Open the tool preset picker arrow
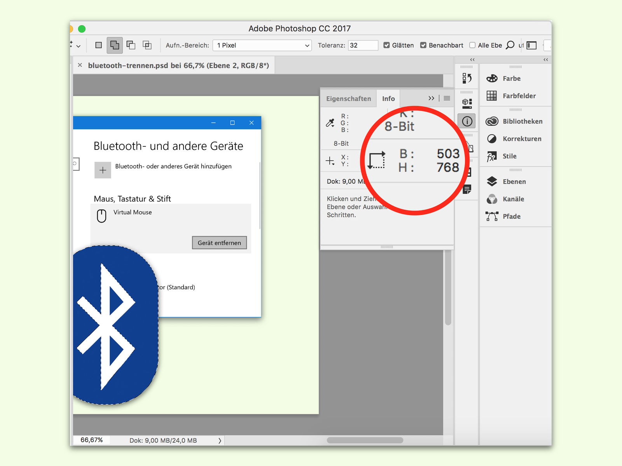 coord(78,46)
